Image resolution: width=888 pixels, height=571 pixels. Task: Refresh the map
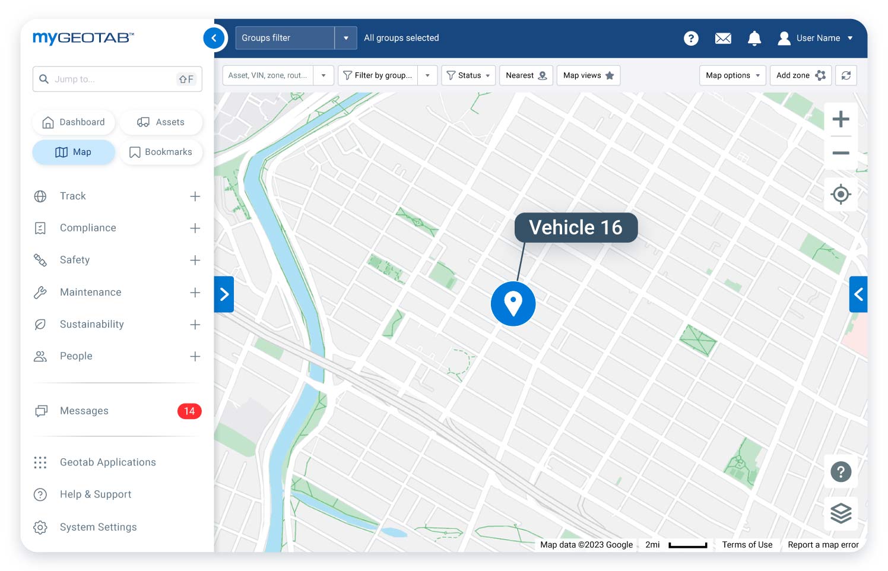point(846,75)
